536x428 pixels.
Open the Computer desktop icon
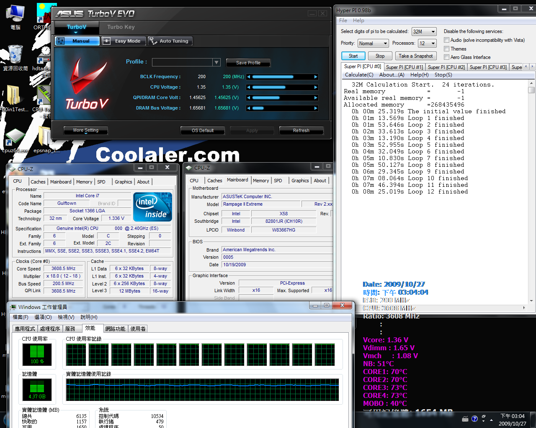coord(15,17)
